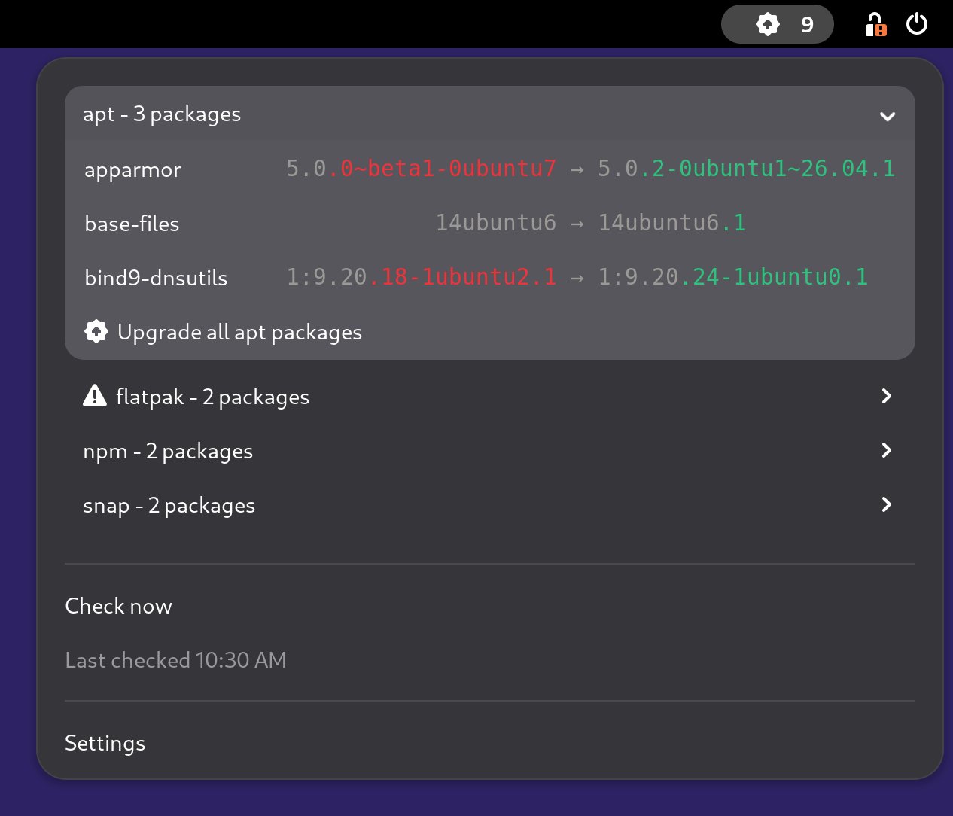Expand flatpak packages chevron arrow

[887, 396]
